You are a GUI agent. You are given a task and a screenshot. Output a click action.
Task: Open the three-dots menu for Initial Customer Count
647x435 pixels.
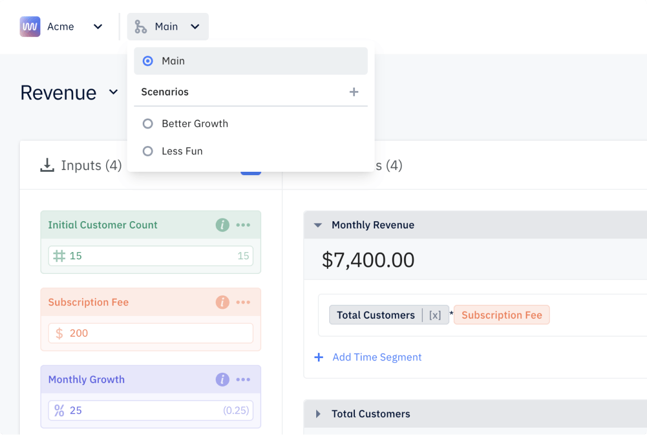243,225
